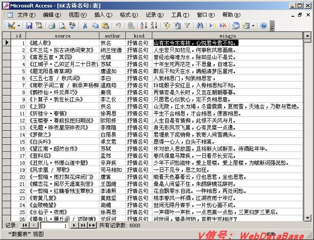Screen dimensions: 314x240
Task: Click the cell 《越人歌》
Action: (x=62, y=43)
